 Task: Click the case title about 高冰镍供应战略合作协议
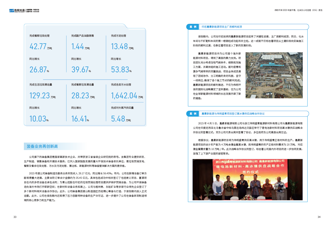coord(233,114)
